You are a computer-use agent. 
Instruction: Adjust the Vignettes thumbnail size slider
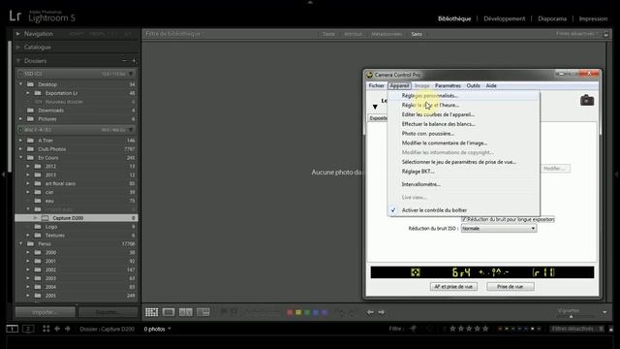pyautogui.click(x=571, y=316)
